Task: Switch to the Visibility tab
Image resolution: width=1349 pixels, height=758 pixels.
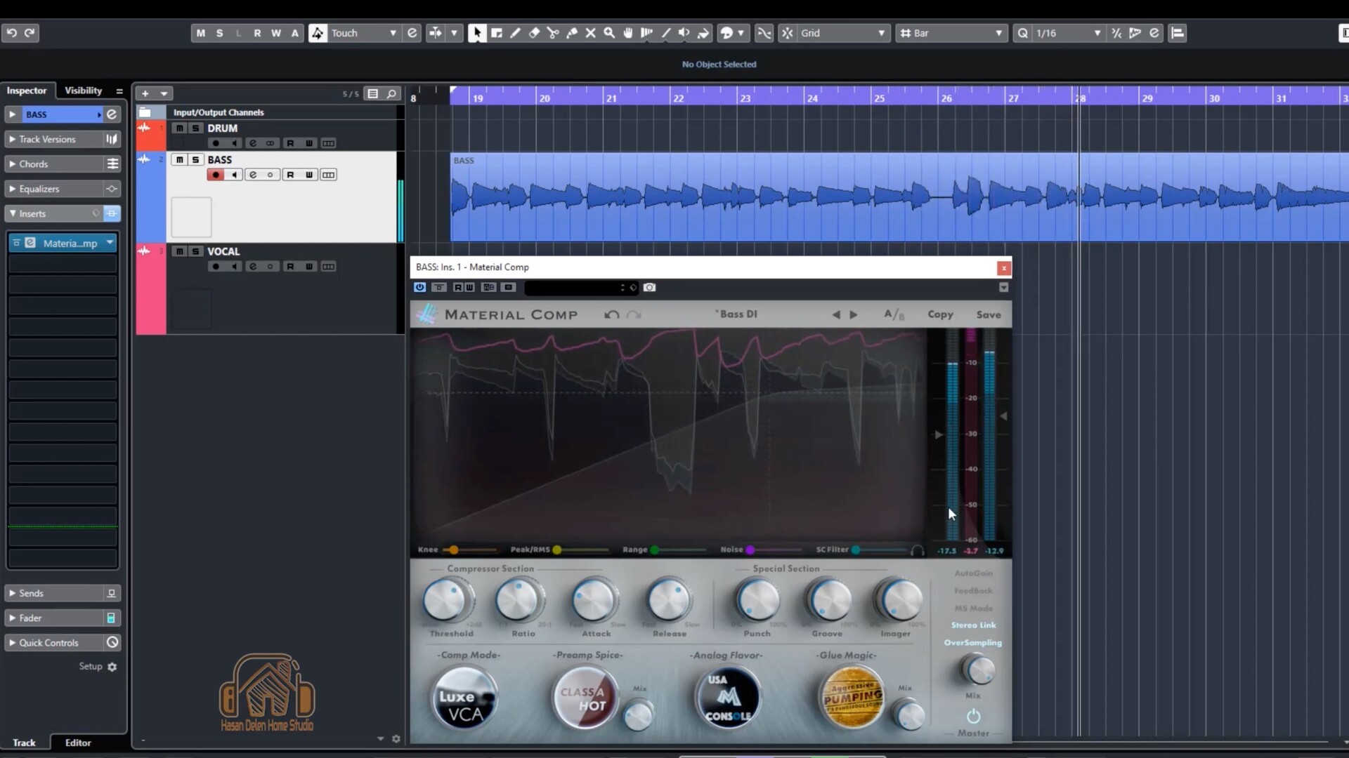Action: pyautogui.click(x=83, y=91)
